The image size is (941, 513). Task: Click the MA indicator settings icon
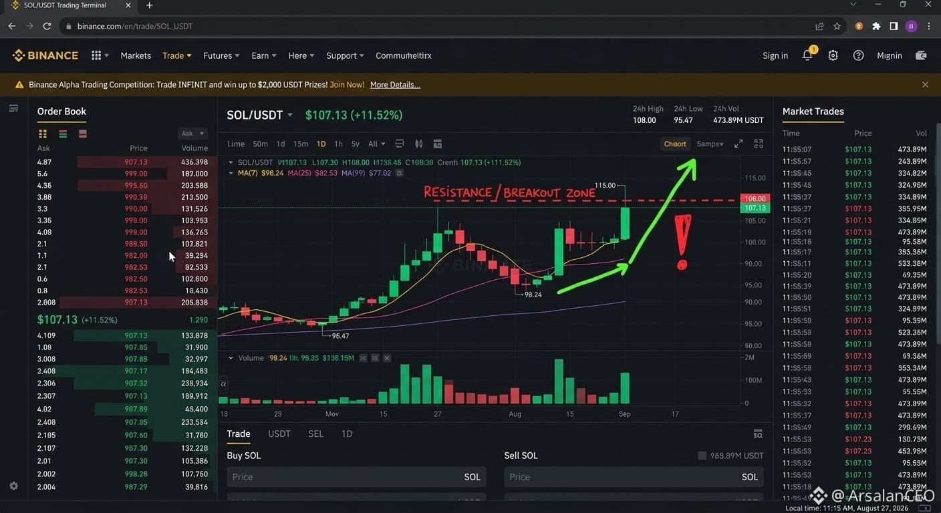click(x=399, y=173)
